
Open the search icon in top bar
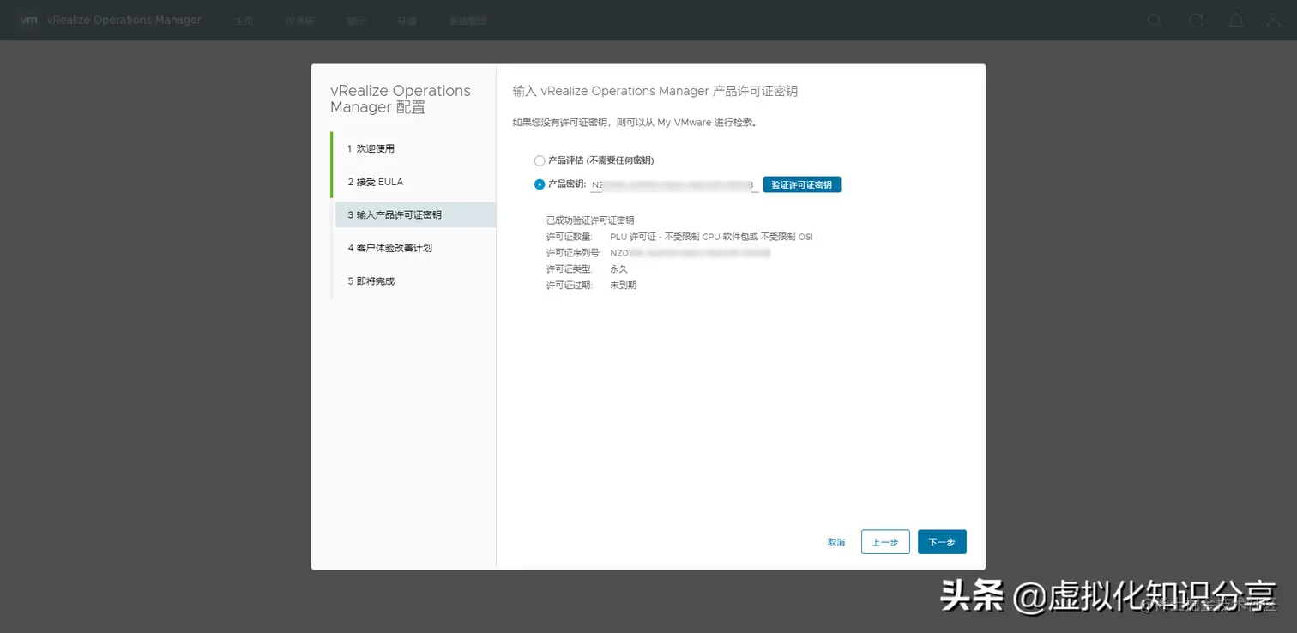(1155, 21)
